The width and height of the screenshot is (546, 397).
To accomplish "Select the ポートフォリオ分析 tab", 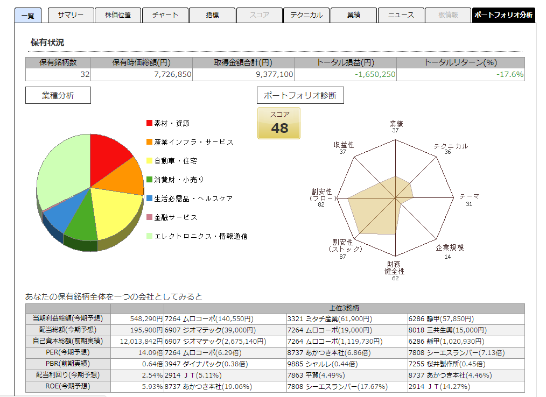I will 503,15.
